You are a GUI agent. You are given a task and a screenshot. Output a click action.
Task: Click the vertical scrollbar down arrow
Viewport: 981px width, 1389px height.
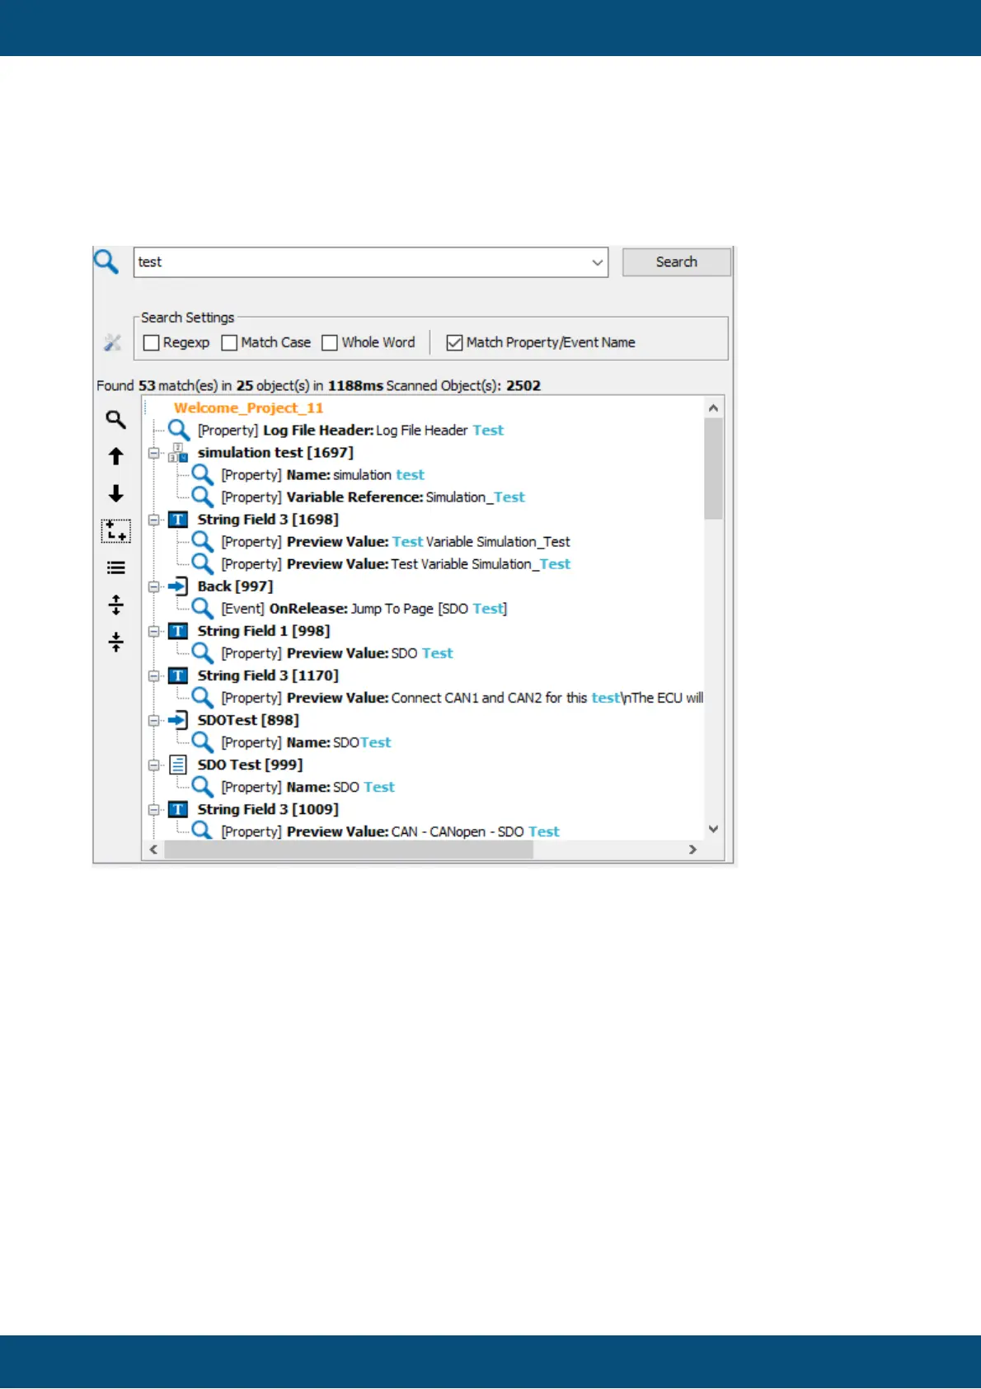[x=714, y=829]
